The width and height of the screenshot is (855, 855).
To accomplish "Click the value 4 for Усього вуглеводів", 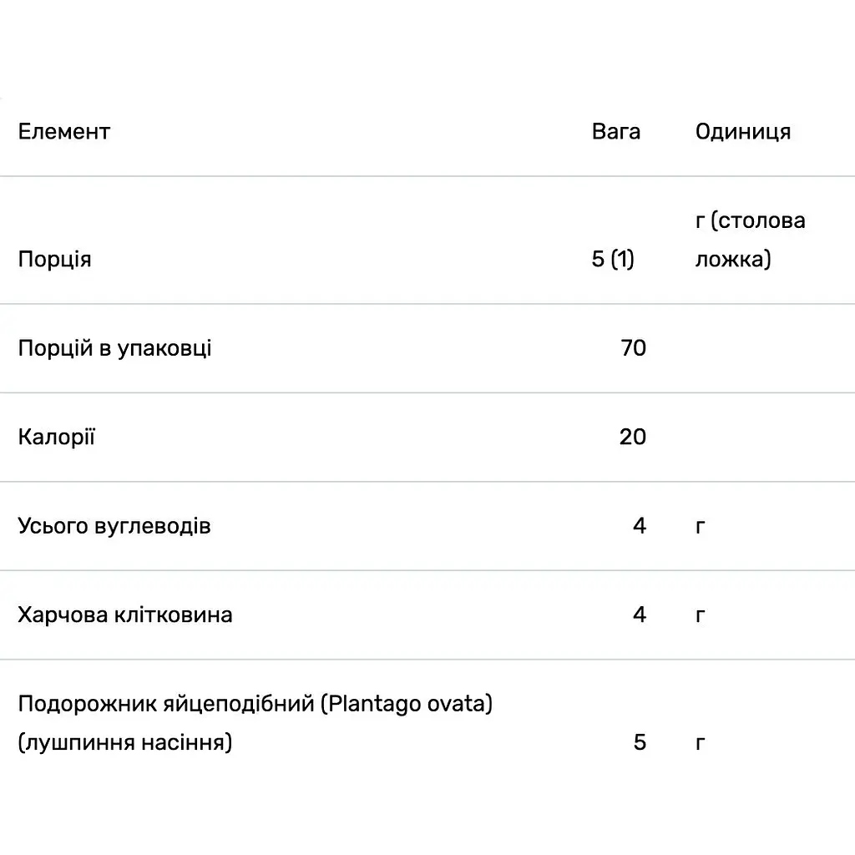I will click(x=640, y=526).
